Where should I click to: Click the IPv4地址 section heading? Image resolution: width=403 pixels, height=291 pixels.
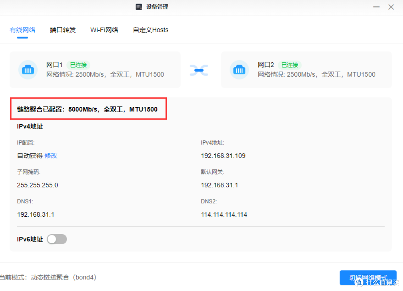tap(30, 126)
